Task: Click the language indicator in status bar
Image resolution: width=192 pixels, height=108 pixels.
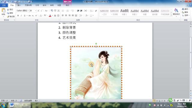Action: coord(28,101)
